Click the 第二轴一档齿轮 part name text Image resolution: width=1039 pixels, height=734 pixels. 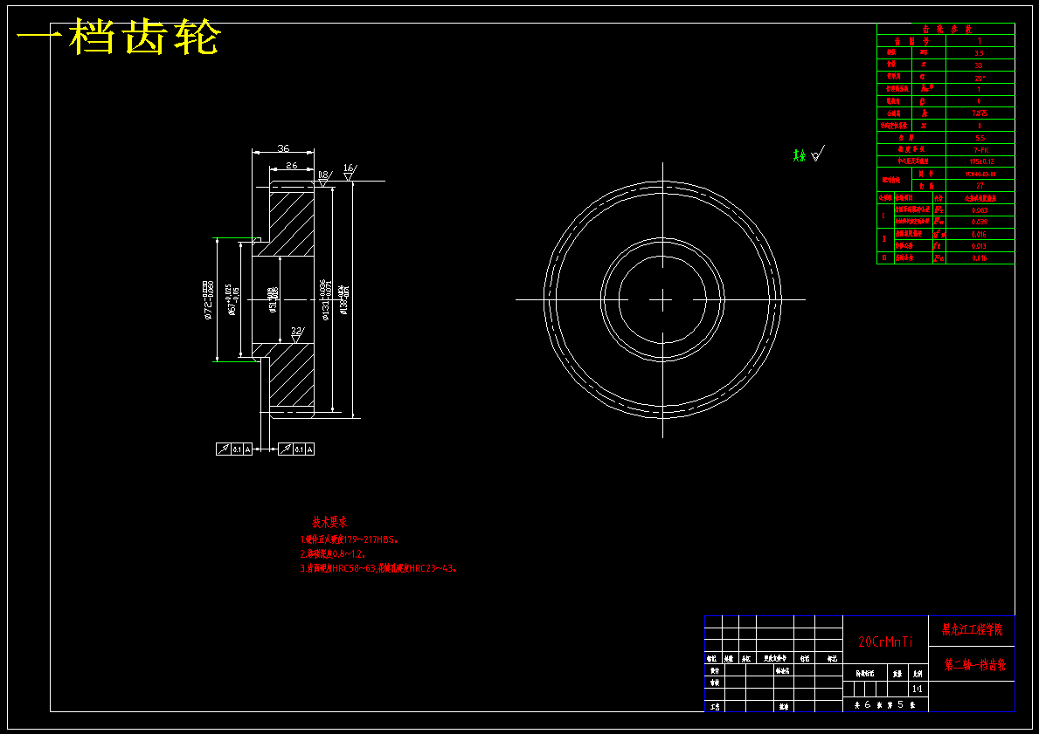point(974,664)
